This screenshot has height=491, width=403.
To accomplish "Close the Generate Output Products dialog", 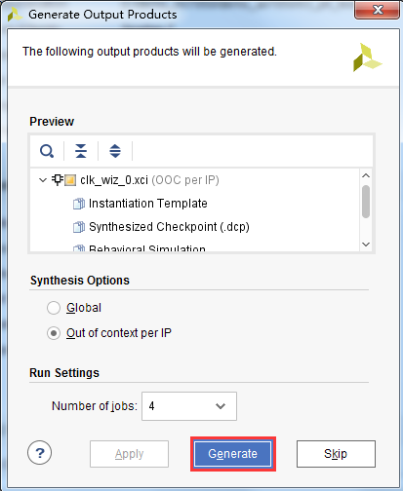I will tap(377, 10).
